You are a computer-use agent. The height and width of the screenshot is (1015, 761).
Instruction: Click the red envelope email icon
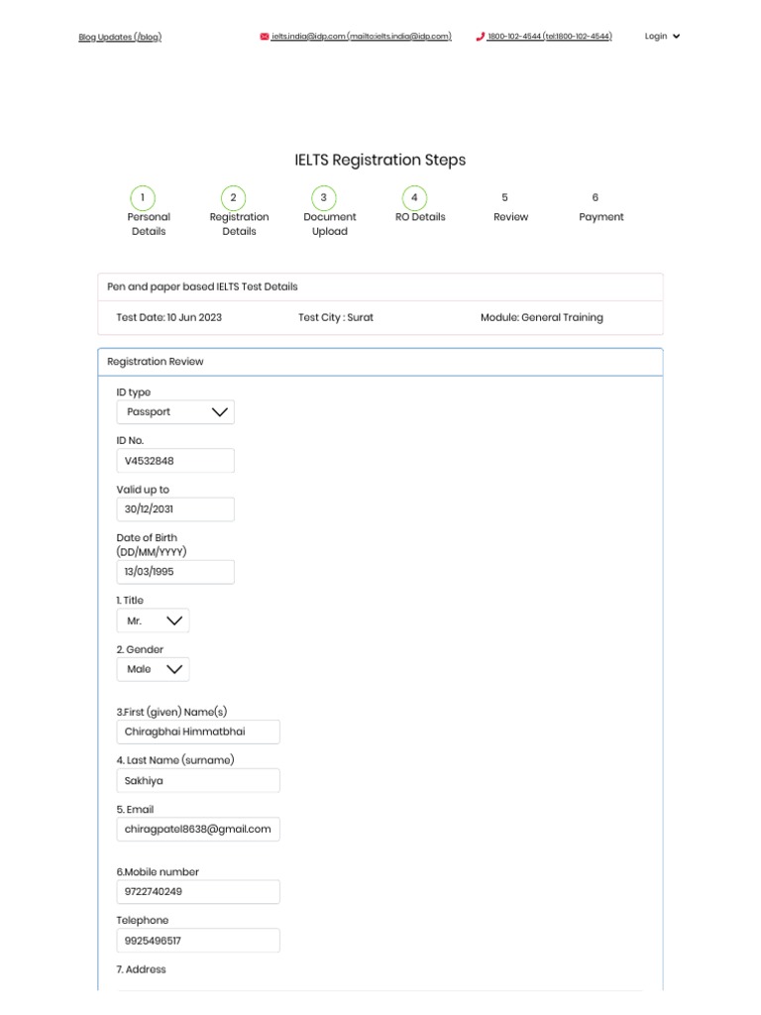click(x=264, y=37)
